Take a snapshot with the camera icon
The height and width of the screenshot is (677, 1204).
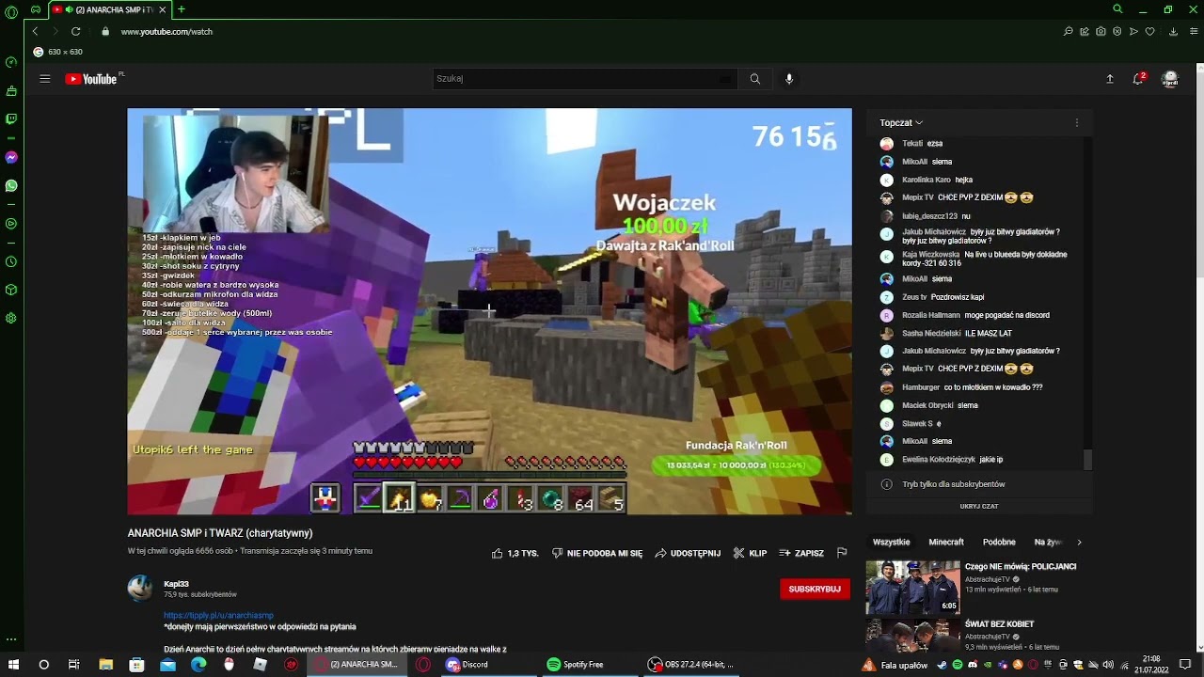tap(1101, 31)
